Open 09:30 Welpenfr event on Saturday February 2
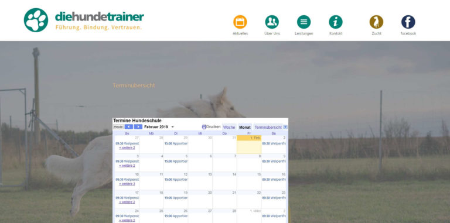This screenshot has width=450, height=223. 274,143
